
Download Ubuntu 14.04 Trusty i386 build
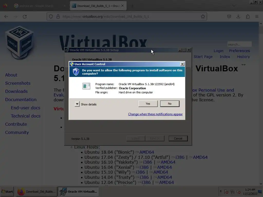coord(144,177)
